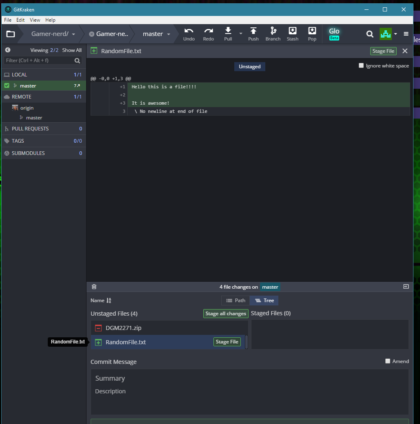420x424 pixels.
Task: Toggle Name sort order icon
Action: pos(109,301)
